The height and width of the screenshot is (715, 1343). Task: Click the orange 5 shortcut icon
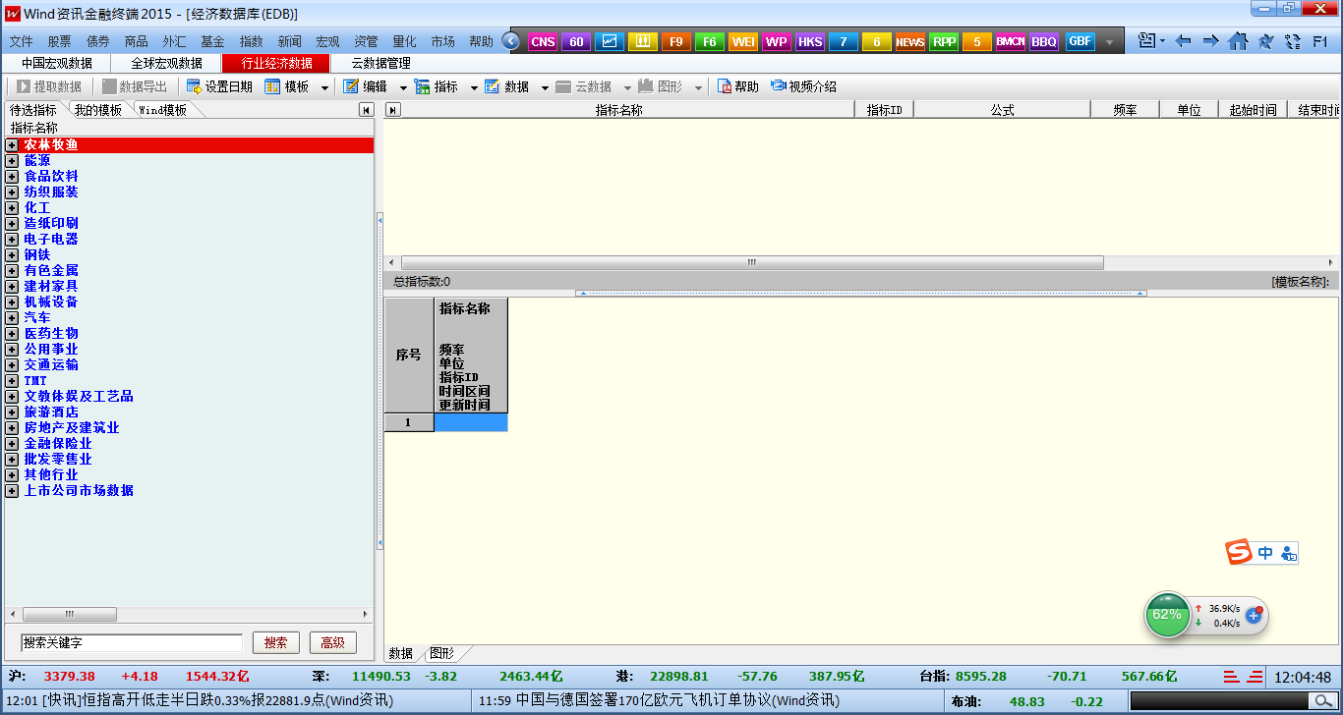pos(977,41)
